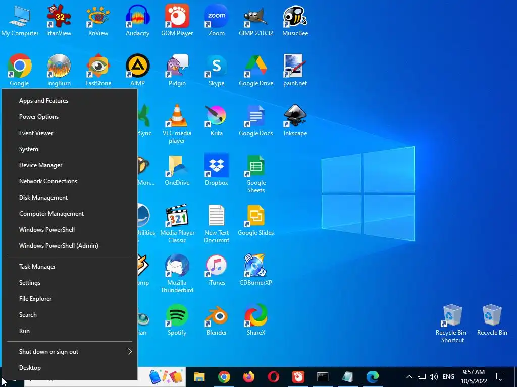Select the Krita desktop icon
The image size is (517, 387).
pyautogui.click(x=216, y=120)
